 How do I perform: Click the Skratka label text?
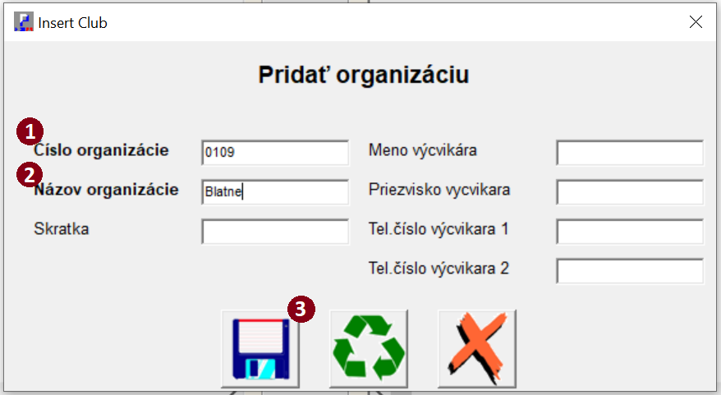pyautogui.click(x=61, y=229)
